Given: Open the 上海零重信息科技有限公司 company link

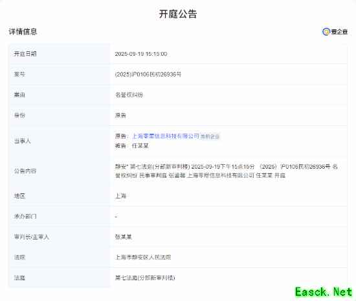Looking at the screenshot, I should (166, 136).
